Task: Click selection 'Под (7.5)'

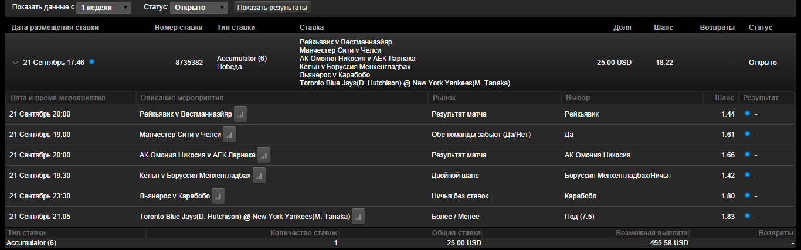Action: (579, 217)
